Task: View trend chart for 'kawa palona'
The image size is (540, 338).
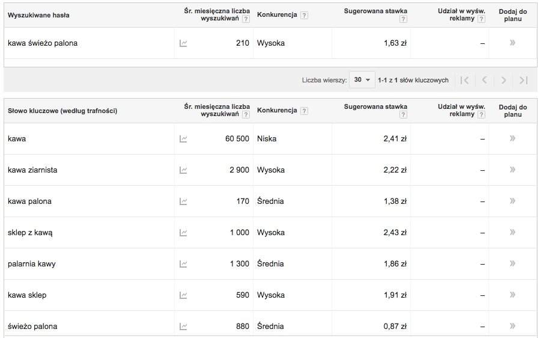Action: (x=183, y=201)
